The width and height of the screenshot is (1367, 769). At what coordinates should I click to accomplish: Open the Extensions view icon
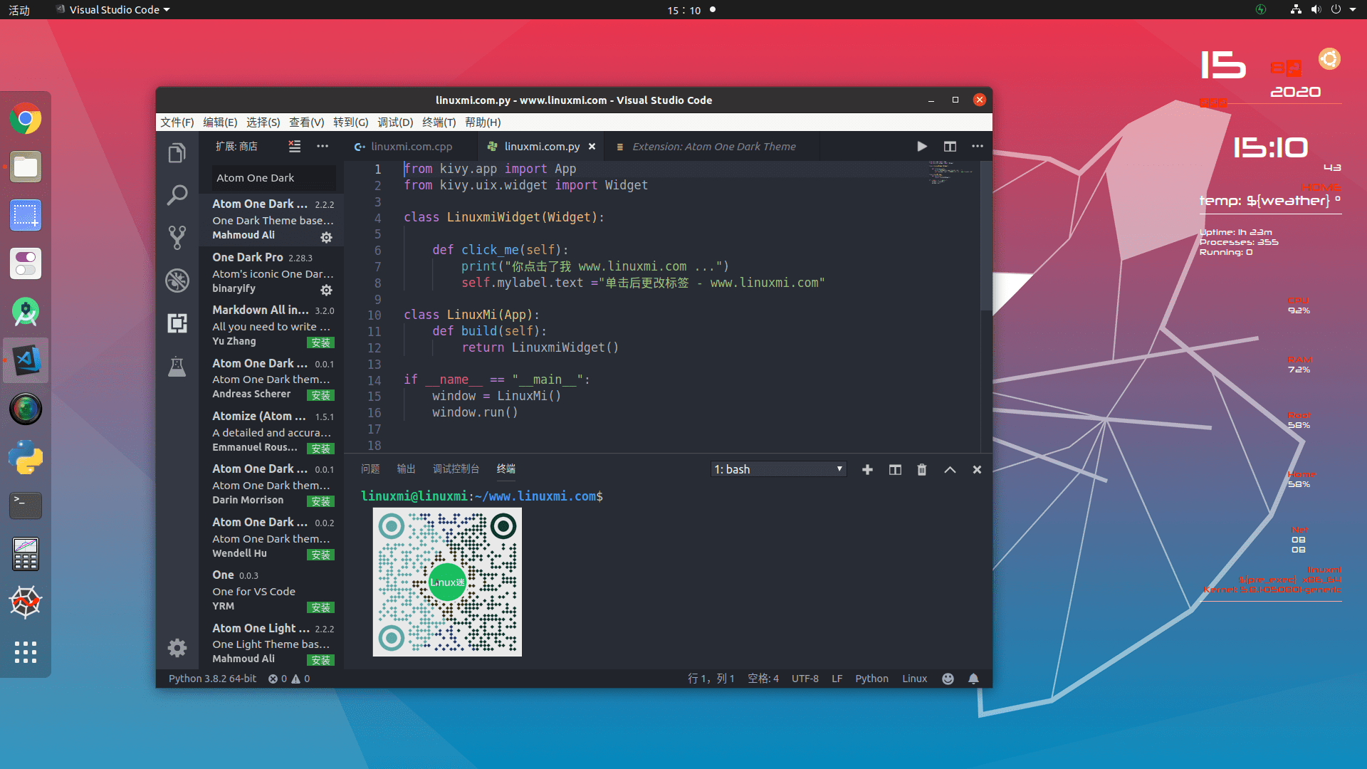click(x=177, y=323)
